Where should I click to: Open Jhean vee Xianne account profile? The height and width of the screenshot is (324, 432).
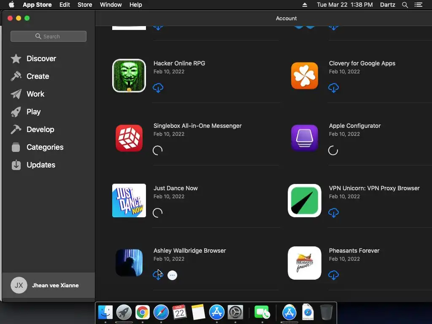point(49,285)
